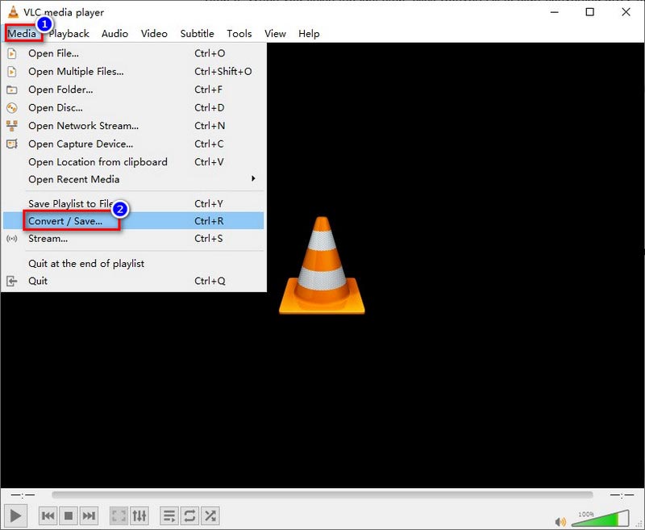Toggle fullscreen video mode
645x530 pixels.
(119, 515)
